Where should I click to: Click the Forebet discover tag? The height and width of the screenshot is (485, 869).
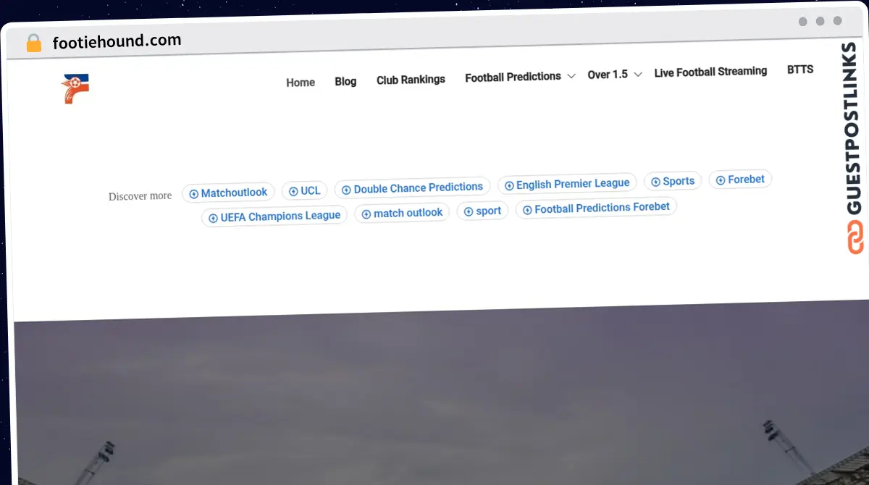740,180
